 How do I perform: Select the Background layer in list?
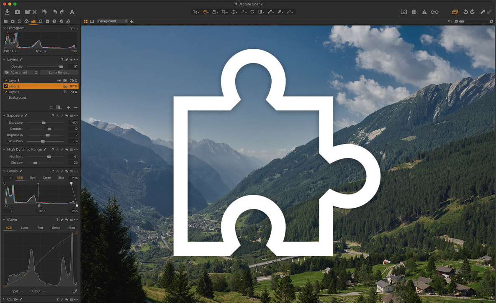(18, 98)
